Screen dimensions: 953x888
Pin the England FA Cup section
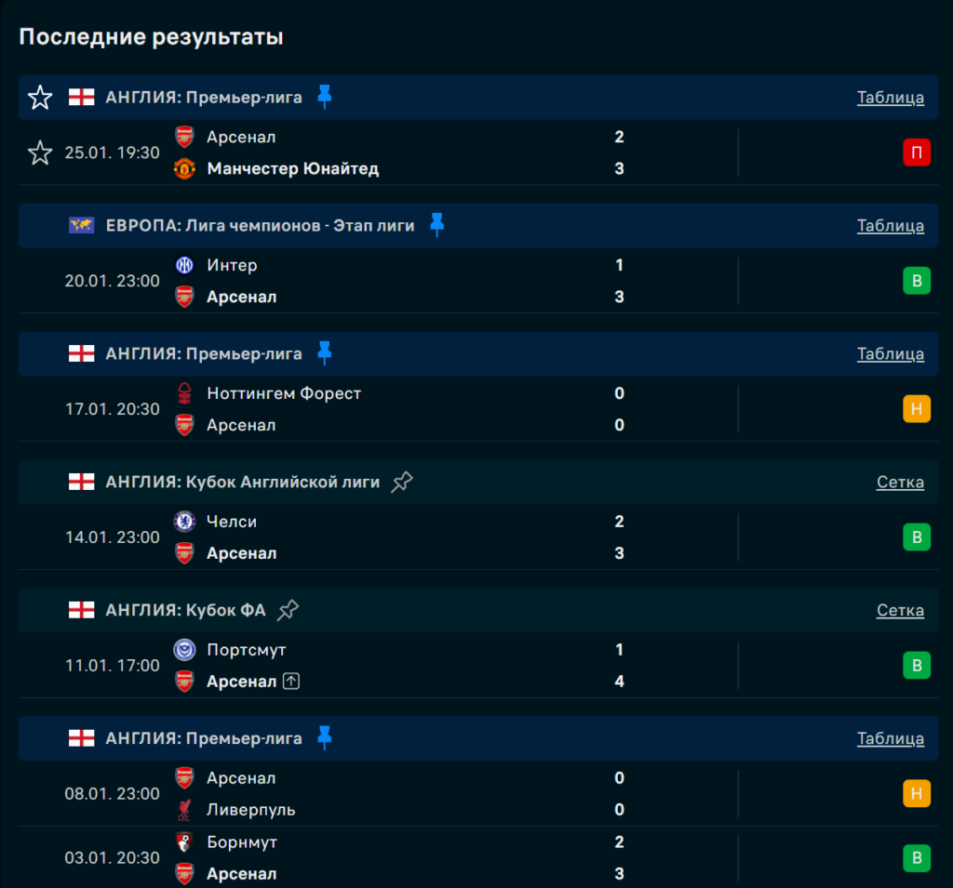click(x=289, y=610)
